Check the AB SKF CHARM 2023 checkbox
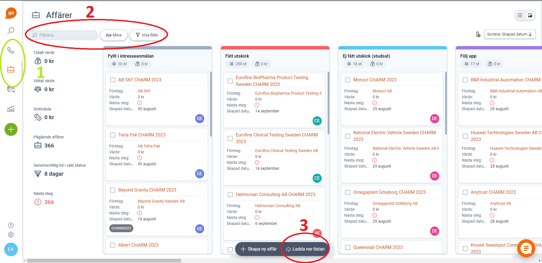 (113, 80)
